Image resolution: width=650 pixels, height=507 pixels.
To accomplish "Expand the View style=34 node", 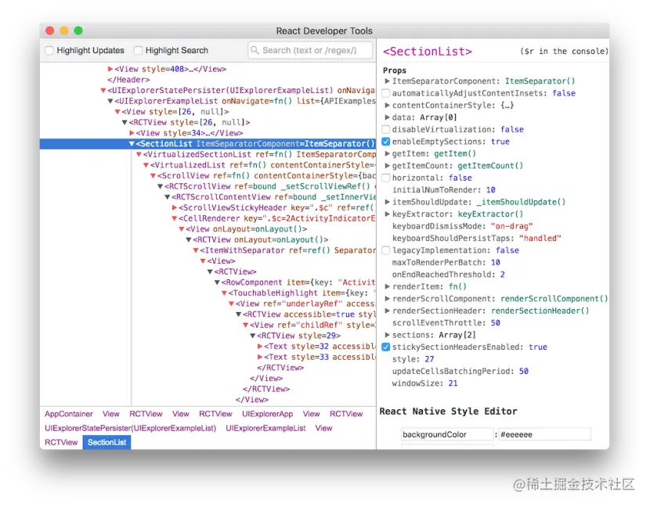I will click(132, 133).
